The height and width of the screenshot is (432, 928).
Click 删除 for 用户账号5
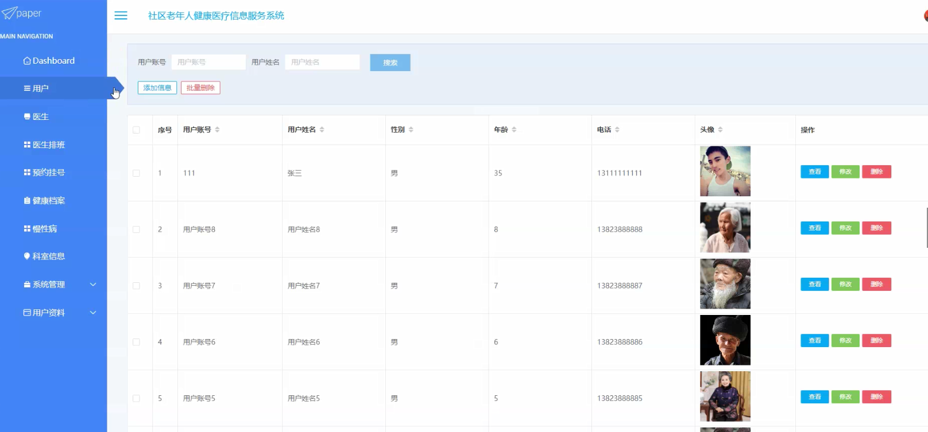[x=876, y=396]
